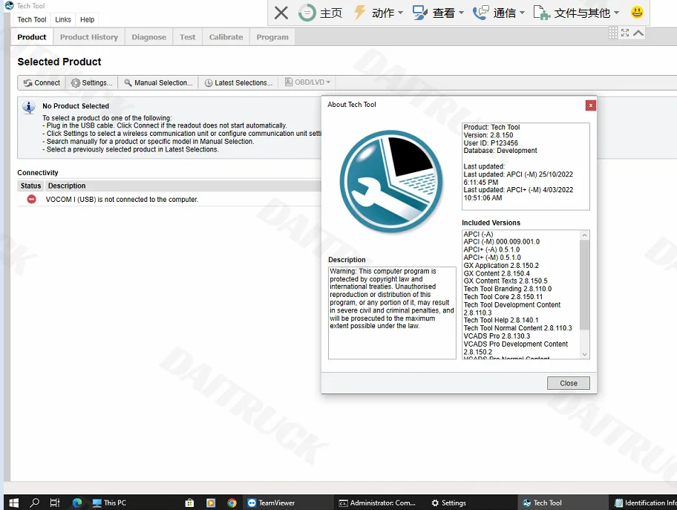Click the grid handle icon in the remote toolbar

pos(612,33)
